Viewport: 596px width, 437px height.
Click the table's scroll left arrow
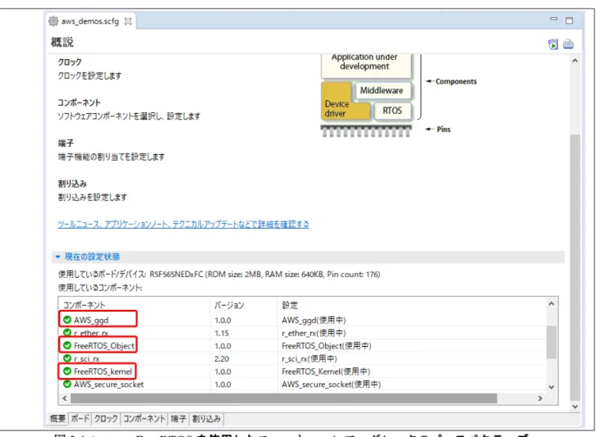click(65, 398)
